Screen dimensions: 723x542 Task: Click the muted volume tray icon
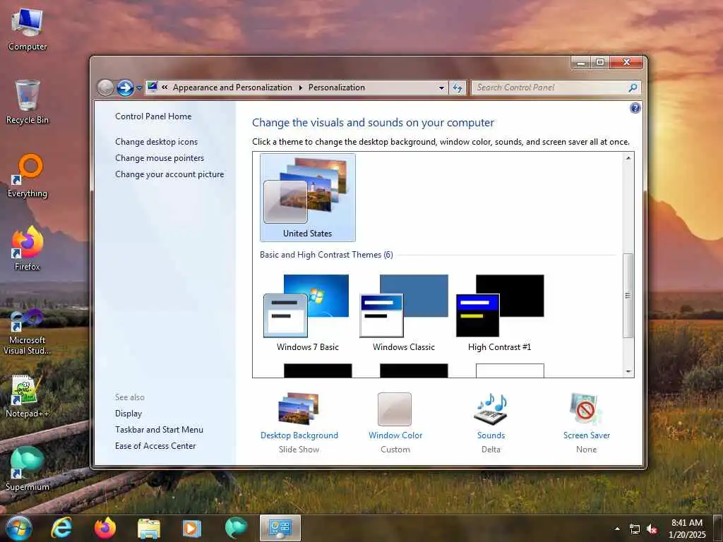coord(652,529)
